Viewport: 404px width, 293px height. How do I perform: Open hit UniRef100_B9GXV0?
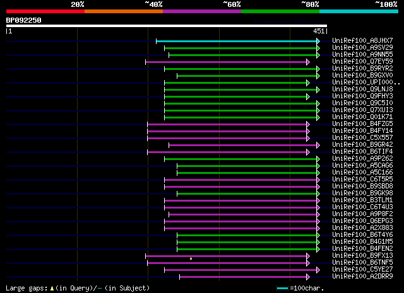(x=362, y=75)
